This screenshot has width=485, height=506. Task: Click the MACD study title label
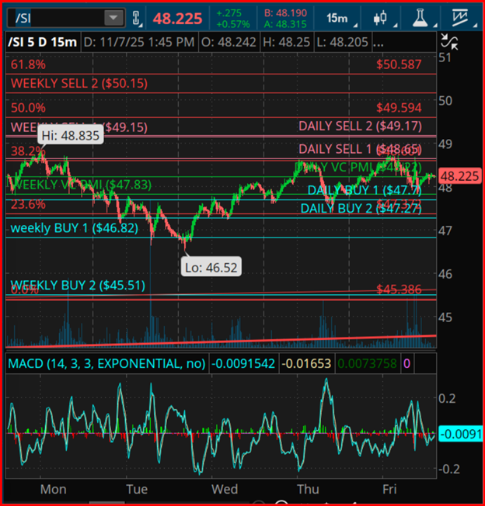pyautogui.click(x=106, y=364)
